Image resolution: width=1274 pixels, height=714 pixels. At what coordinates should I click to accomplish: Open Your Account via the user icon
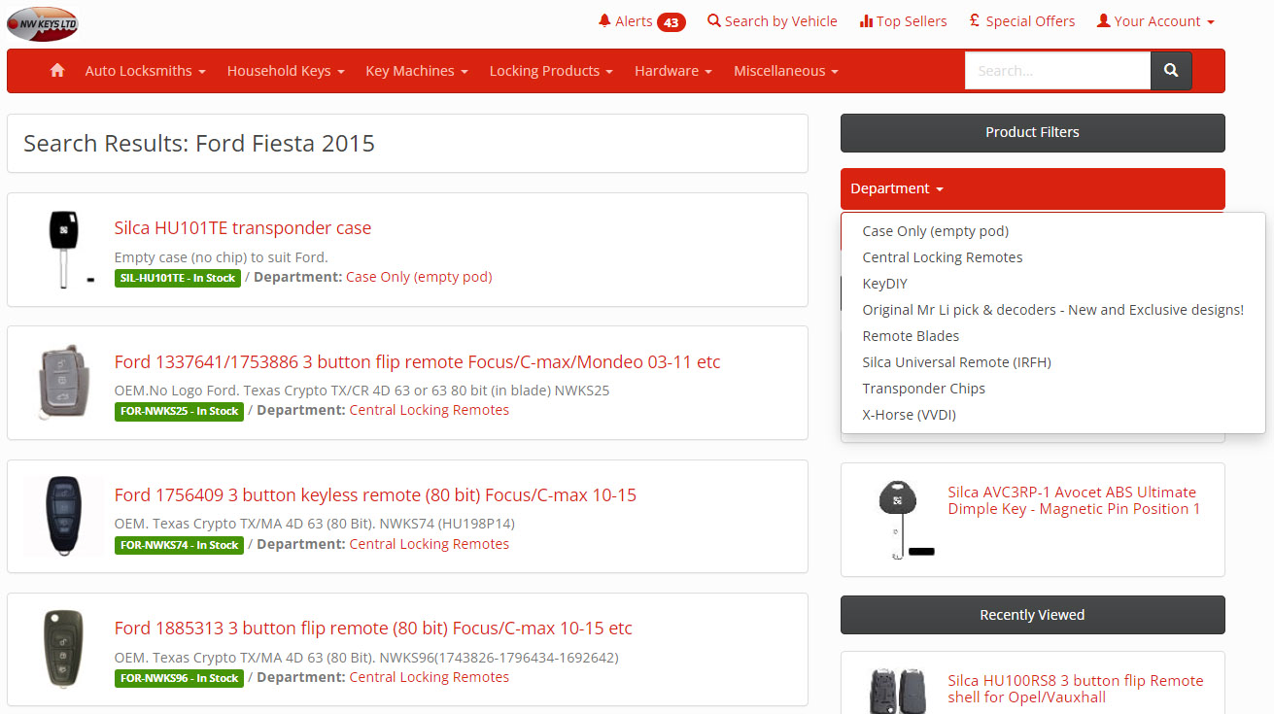pos(1103,20)
